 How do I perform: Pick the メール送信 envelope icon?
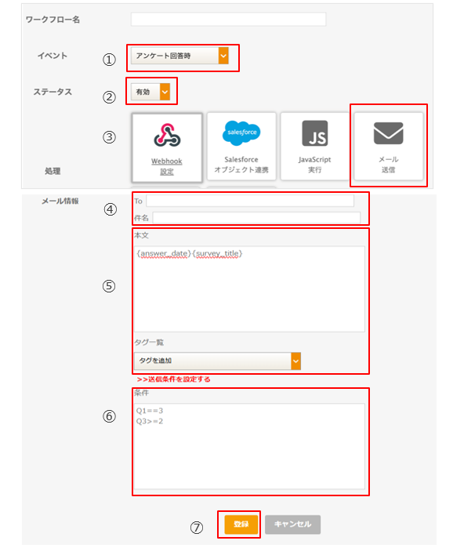pos(389,133)
